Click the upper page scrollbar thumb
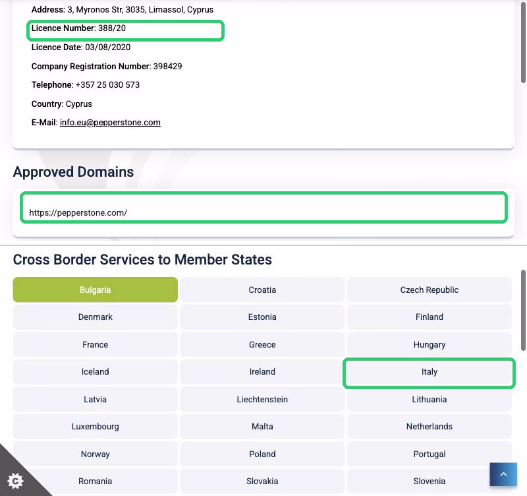Viewport: 527px width, 496px height. click(523, 42)
